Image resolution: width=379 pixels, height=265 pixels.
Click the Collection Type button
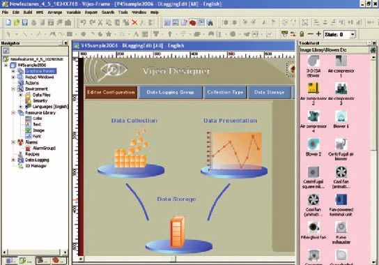click(225, 93)
